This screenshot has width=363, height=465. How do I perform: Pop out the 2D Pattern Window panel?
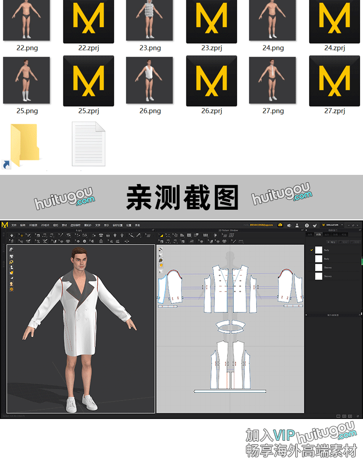pyautogui.click(x=301, y=230)
